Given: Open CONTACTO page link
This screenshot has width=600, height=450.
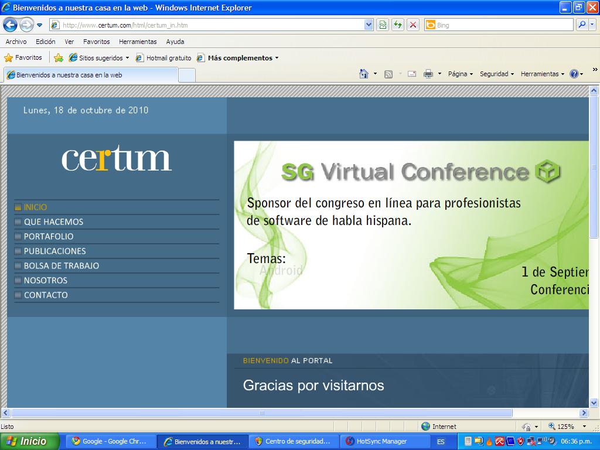Looking at the screenshot, I should pos(46,295).
